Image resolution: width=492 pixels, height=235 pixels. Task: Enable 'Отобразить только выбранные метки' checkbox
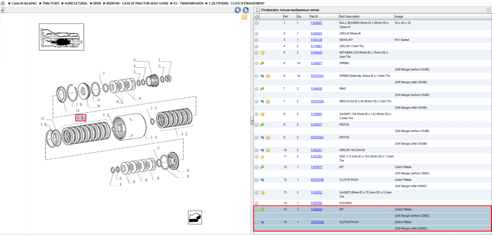tap(258, 10)
